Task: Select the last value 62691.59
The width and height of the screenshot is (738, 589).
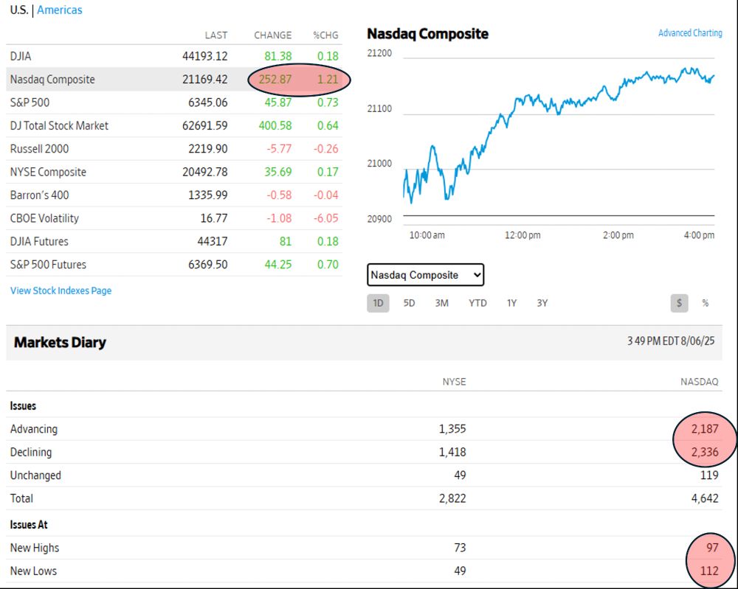Action: (204, 125)
